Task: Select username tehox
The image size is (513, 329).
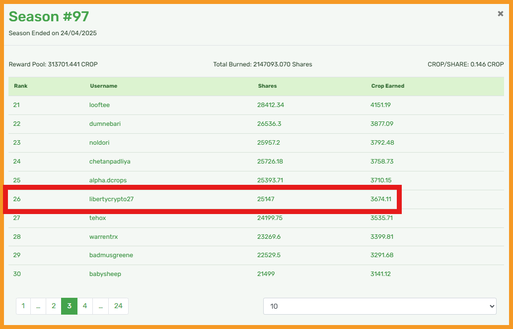Action: click(x=97, y=218)
